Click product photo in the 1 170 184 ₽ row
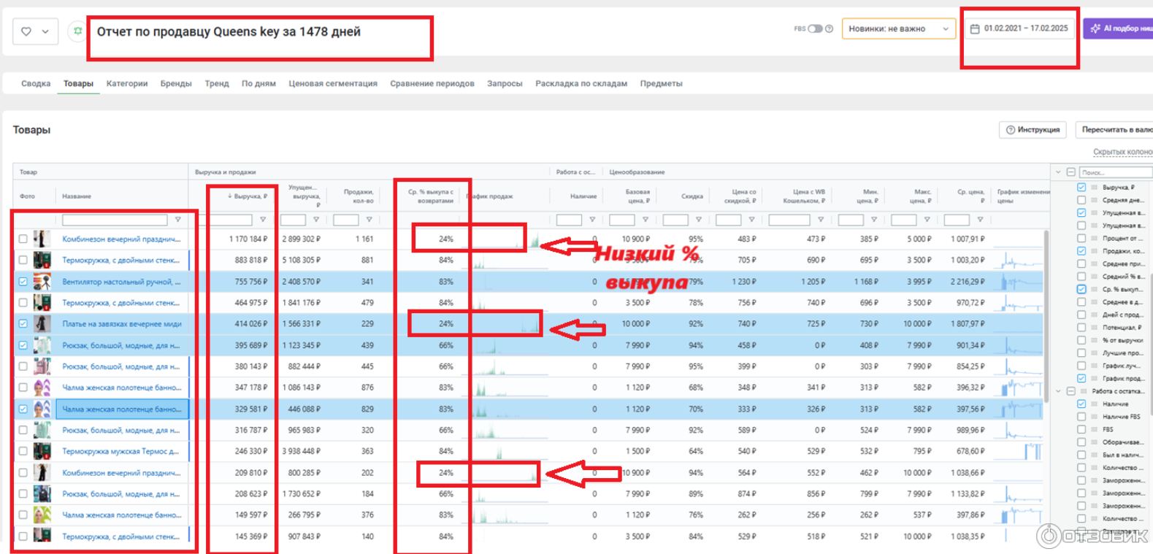The image size is (1153, 554). point(42,239)
